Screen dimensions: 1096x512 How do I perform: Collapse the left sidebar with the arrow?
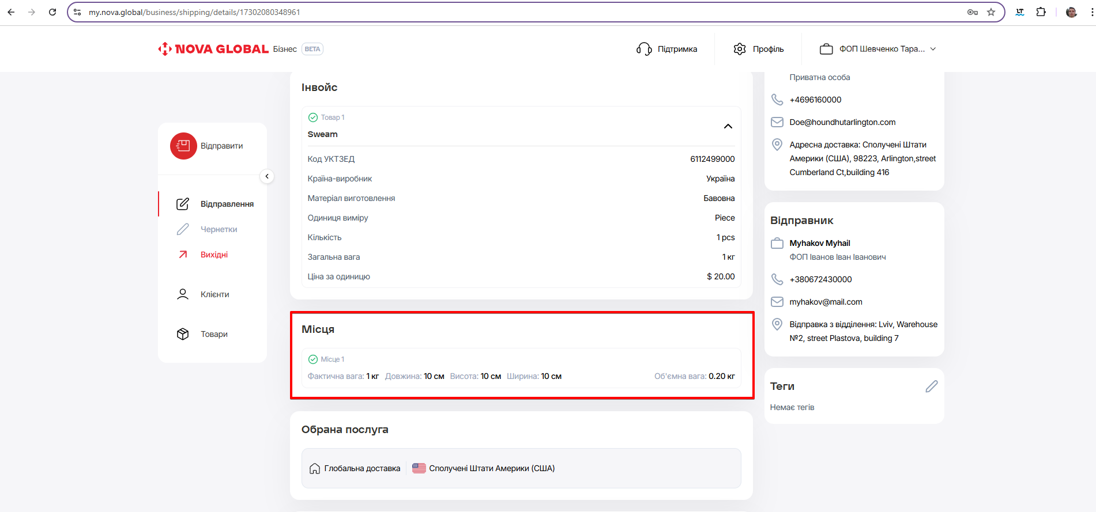[267, 176]
